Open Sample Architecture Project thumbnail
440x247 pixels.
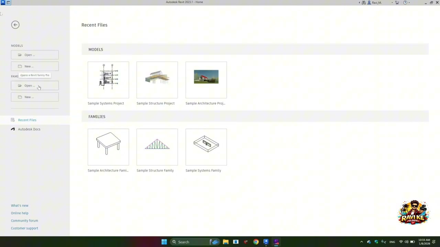[206, 80]
